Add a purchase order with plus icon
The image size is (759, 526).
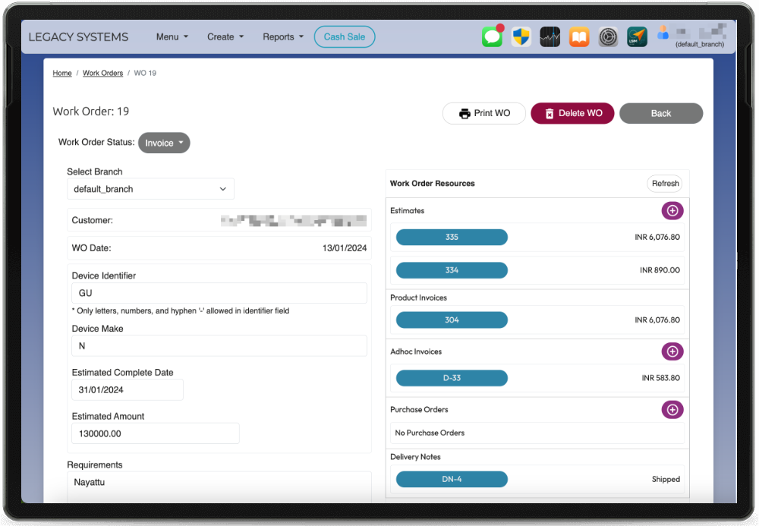[x=672, y=410]
